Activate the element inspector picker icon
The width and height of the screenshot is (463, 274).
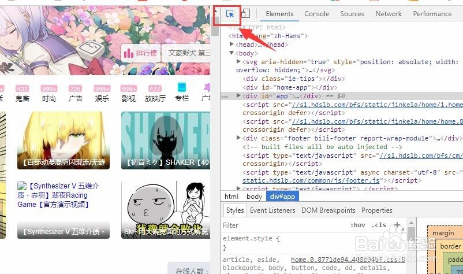click(x=230, y=14)
